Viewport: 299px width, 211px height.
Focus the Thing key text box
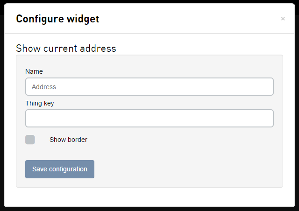point(149,119)
